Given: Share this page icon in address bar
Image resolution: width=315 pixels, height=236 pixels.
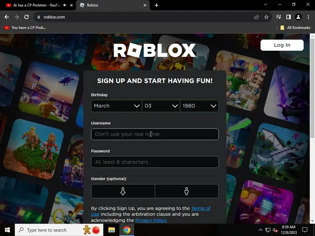Looking at the screenshot, I should pyautogui.click(x=257, y=17).
